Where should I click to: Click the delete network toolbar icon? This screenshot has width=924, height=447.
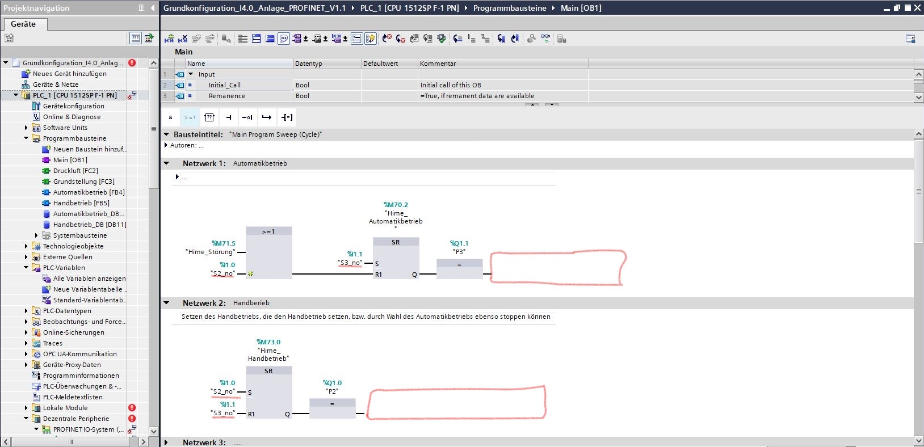point(183,39)
